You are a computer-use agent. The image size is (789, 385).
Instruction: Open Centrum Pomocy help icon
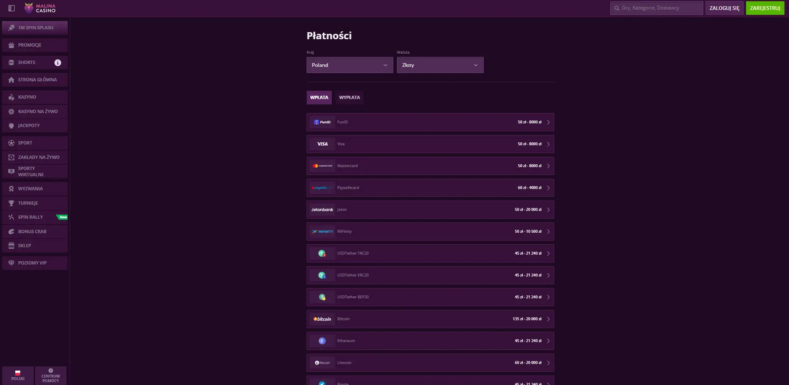51,371
